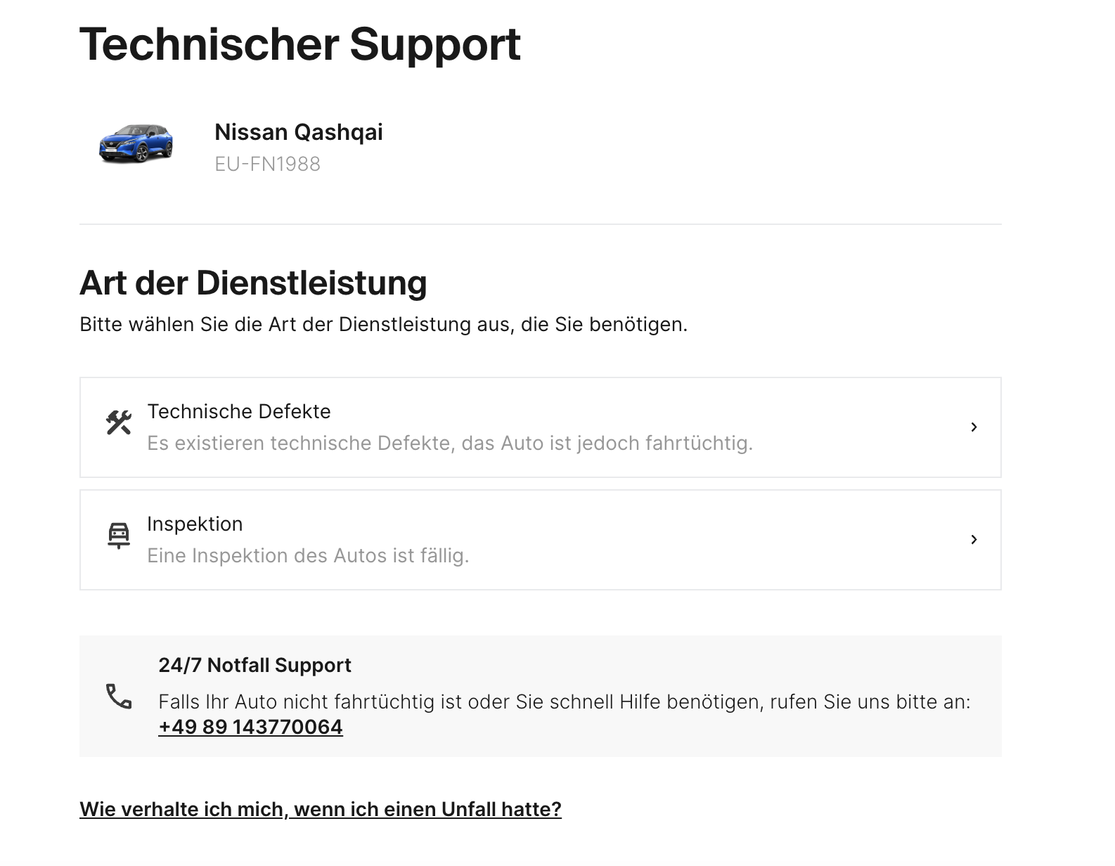Expand Technische Defekte with its chevron arrow
Screen dimensions: 1115x866
tap(974, 427)
